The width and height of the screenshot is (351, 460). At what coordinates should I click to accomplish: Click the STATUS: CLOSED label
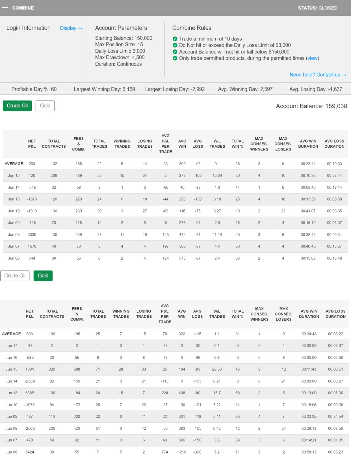pyautogui.click(x=317, y=8)
